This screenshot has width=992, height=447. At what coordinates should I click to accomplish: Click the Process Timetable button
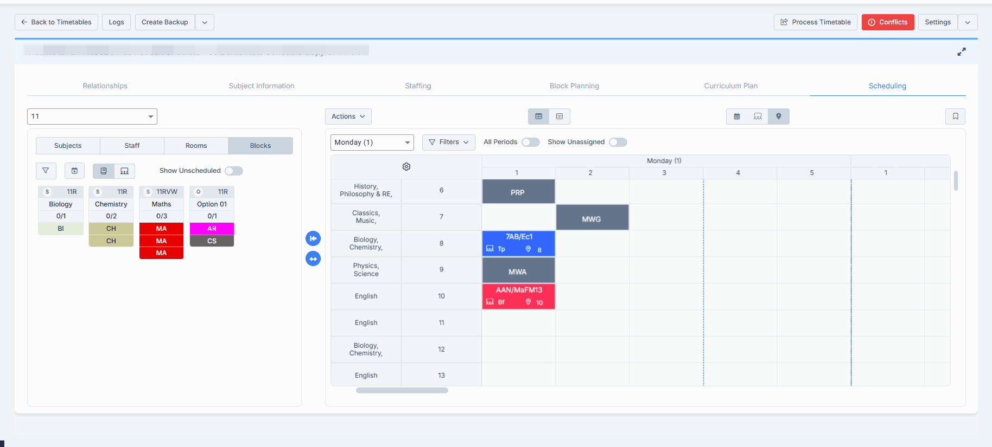click(815, 22)
